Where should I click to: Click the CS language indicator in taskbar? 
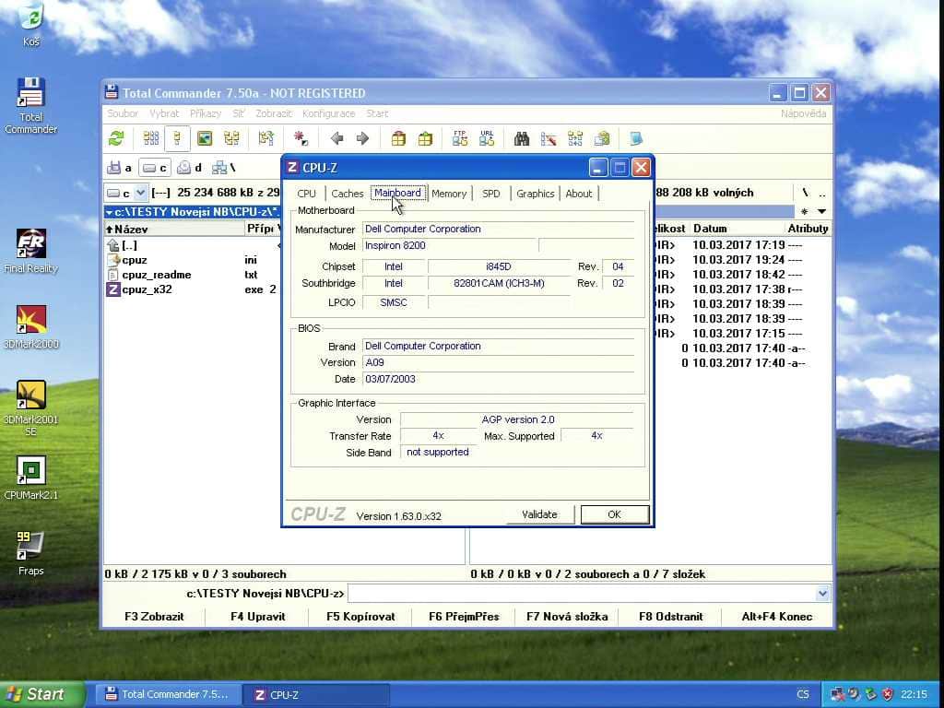click(803, 695)
